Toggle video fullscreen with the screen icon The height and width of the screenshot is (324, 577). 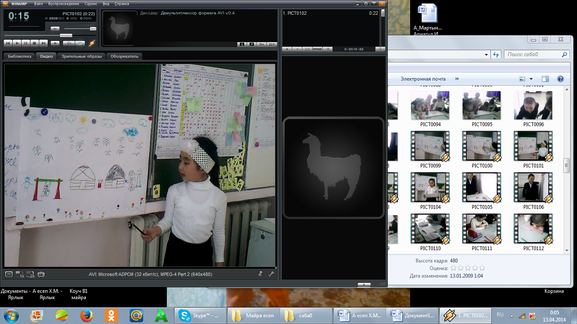pyautogui.click(x=9, y=274)
